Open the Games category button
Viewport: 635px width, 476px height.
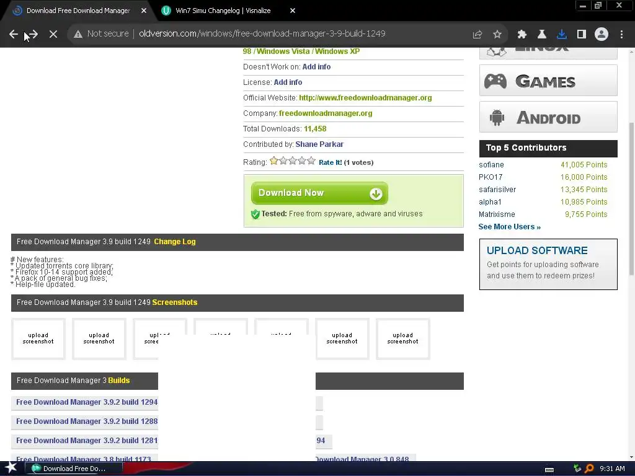[x=548, y=81]
